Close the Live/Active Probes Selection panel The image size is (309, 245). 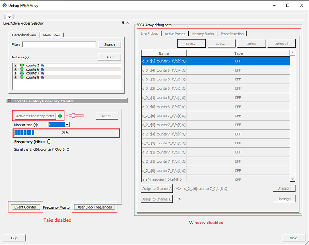coord(128,22)
